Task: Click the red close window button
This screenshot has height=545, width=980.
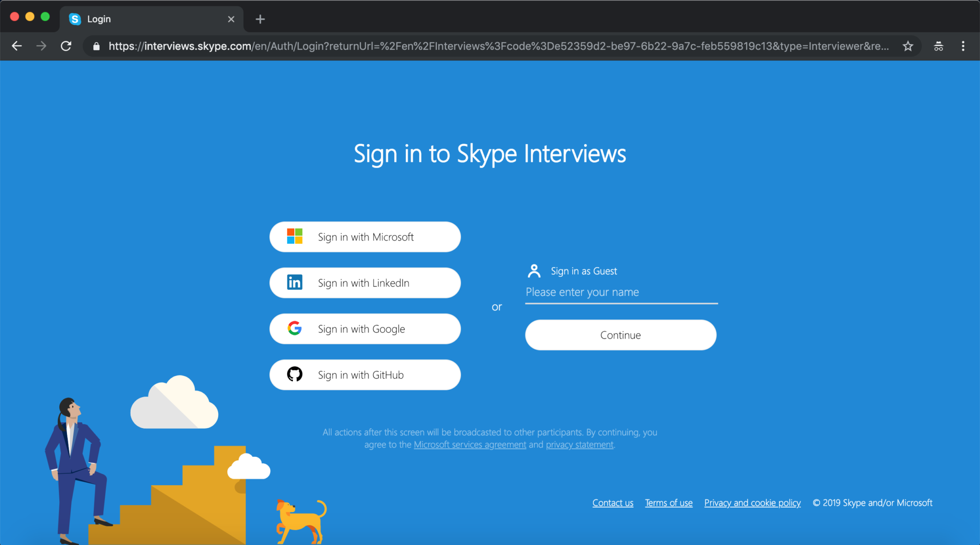Action: coord(14,17)
